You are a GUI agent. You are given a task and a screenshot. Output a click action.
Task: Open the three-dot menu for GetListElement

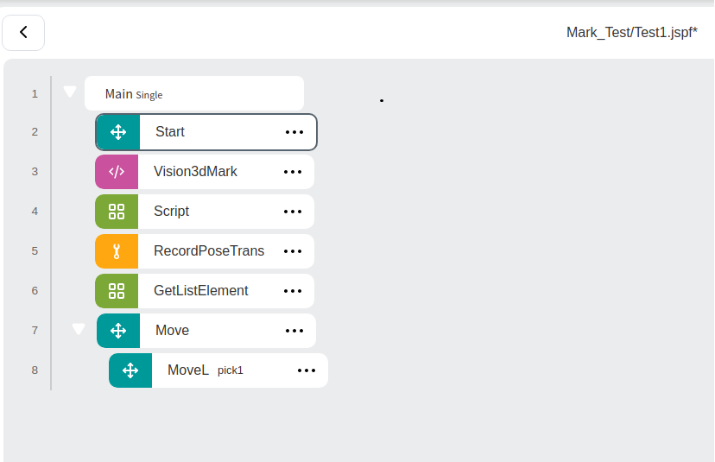coord(293,291)
